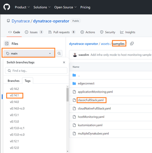Viewport: 152px width, 153px height.
Task: Select tag v0.13.0-rc.1
Action: (x=17, y=128)
